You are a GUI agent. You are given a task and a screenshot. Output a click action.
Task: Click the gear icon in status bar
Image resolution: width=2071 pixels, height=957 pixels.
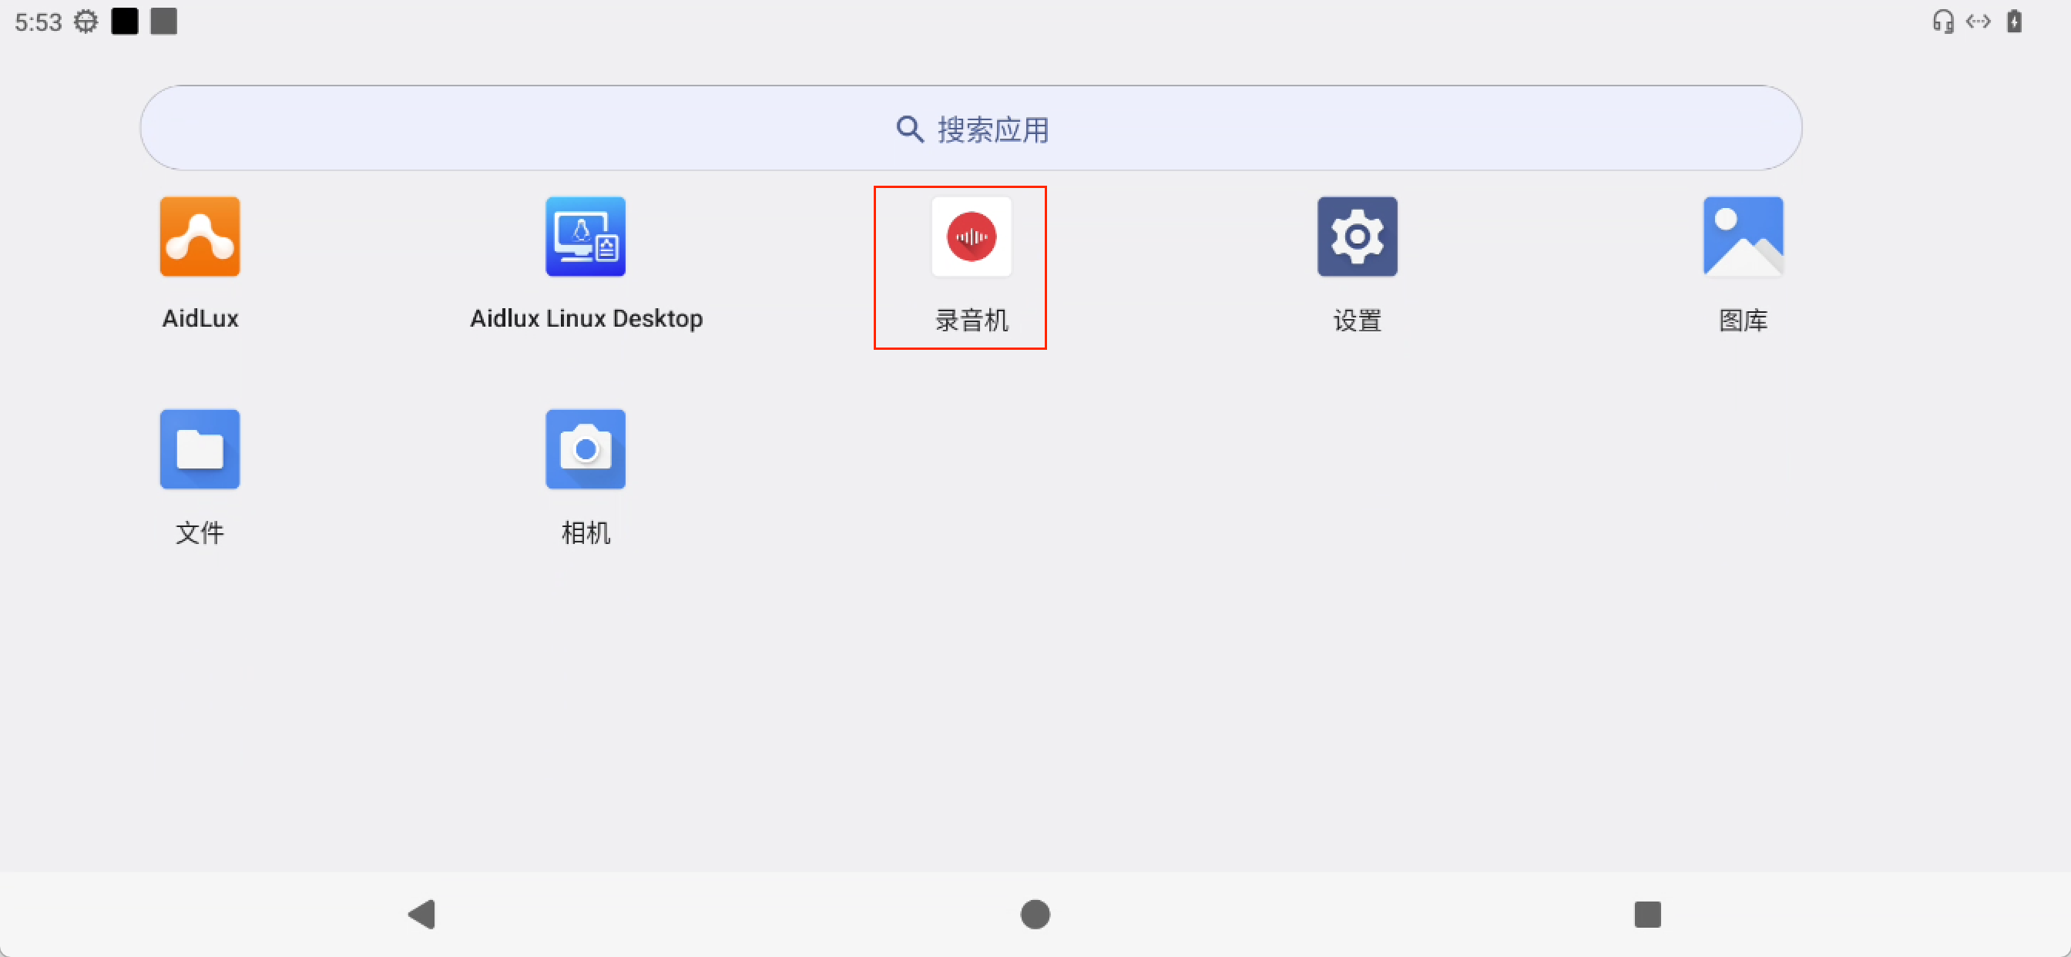(x=86, y=22)
